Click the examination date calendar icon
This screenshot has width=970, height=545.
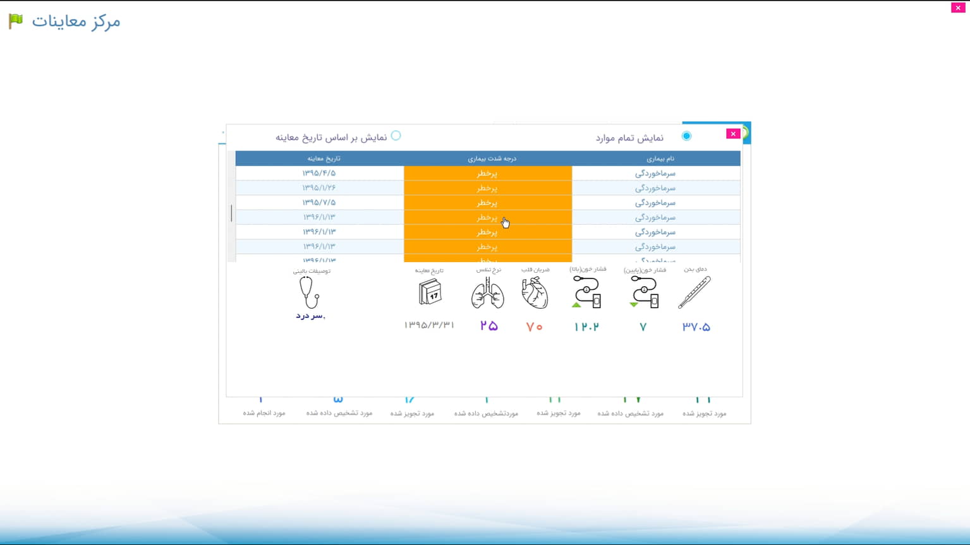(430, 292)
